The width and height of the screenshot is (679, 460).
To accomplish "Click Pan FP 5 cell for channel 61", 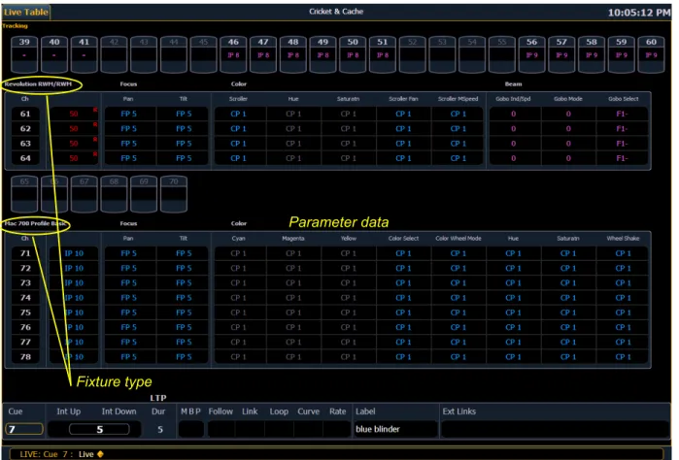I will pyautogui.click(x=128, y=114).
